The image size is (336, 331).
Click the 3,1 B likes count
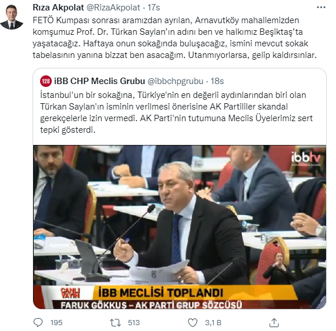(213, 322)
